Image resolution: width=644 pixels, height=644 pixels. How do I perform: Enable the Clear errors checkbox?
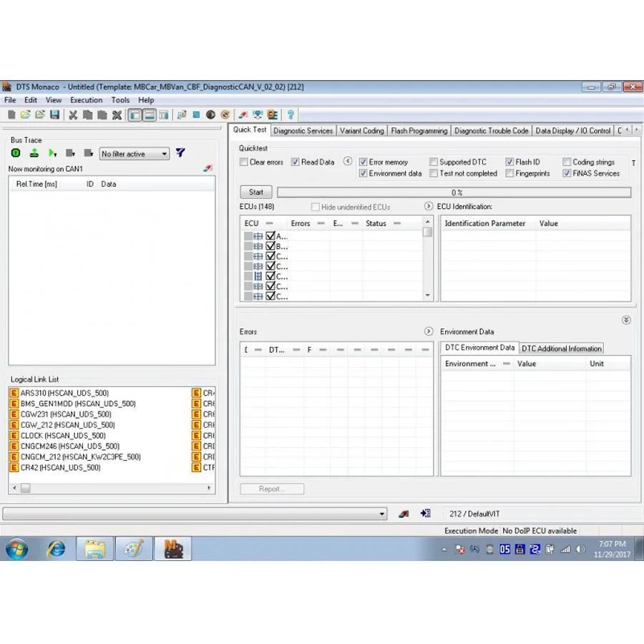coord(243,162)
